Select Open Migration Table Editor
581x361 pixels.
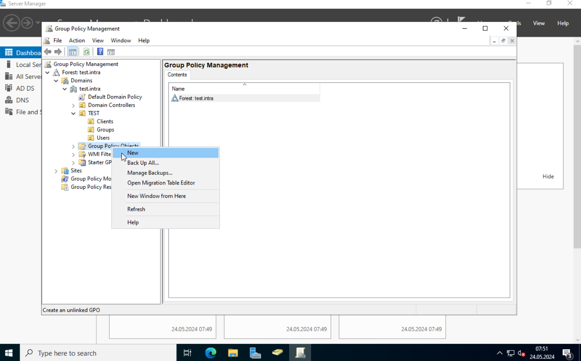[165, 183]
